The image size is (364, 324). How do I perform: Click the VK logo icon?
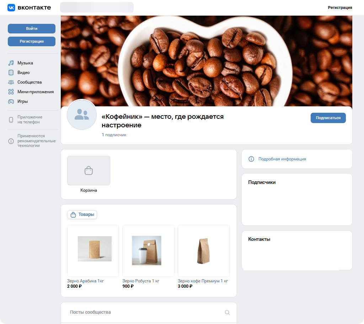[x=11, y=8]
